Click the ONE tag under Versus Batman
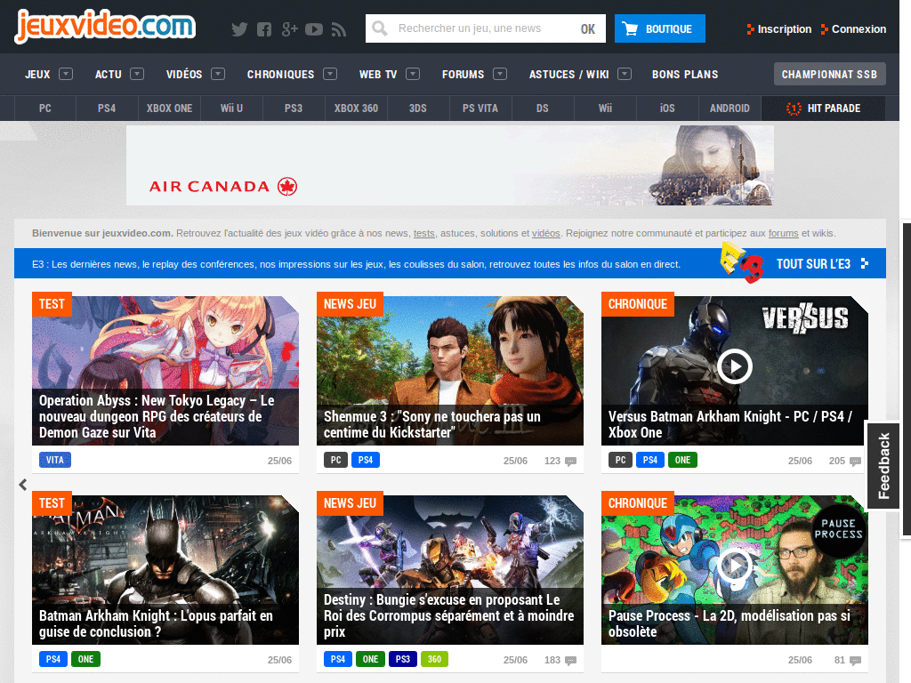 (682, 460)
